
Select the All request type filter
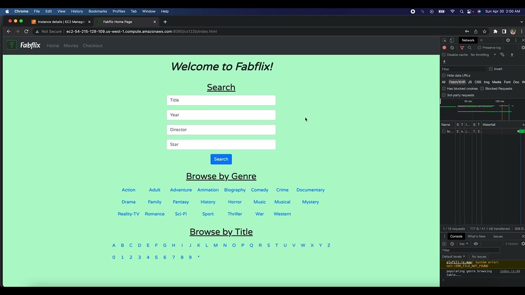(443, 82)
